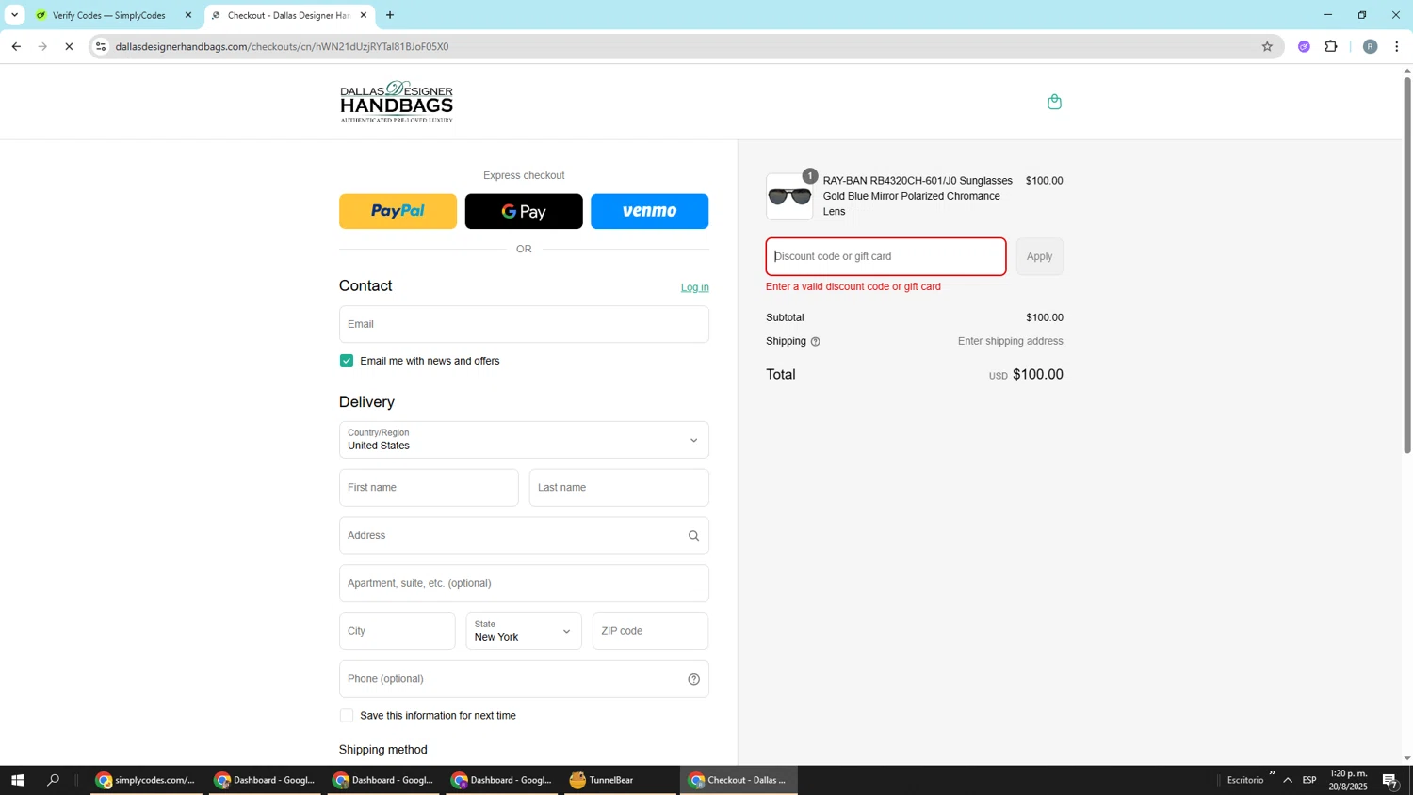
Task: Open the shopping bag cart icon
Action: 1054,102
